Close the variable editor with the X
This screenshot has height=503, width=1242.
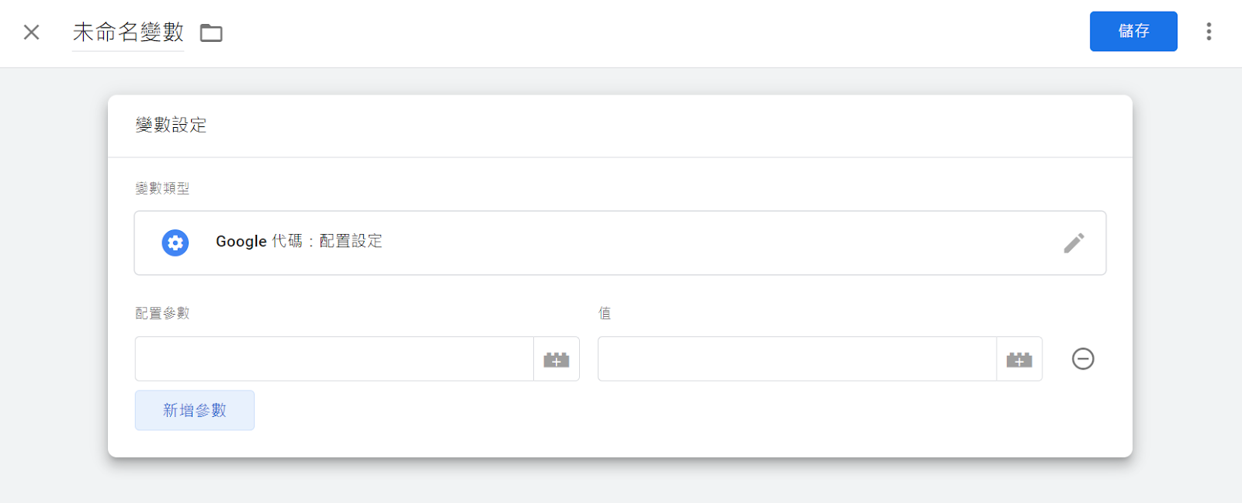(31, 32)
